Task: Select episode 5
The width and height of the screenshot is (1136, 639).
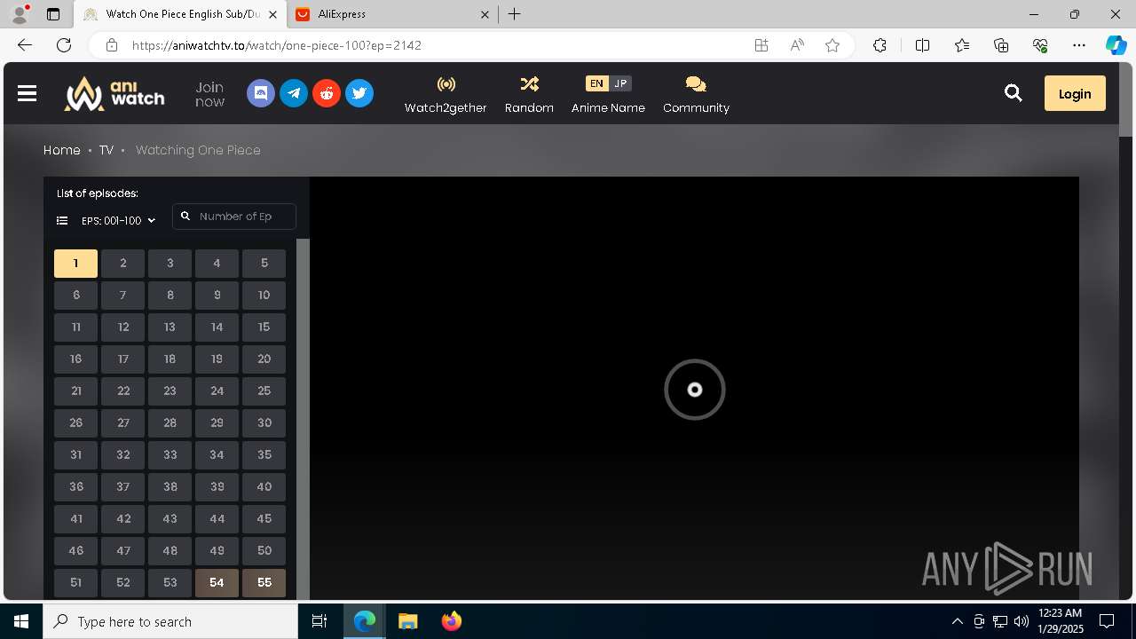Action: pos(264,263)
